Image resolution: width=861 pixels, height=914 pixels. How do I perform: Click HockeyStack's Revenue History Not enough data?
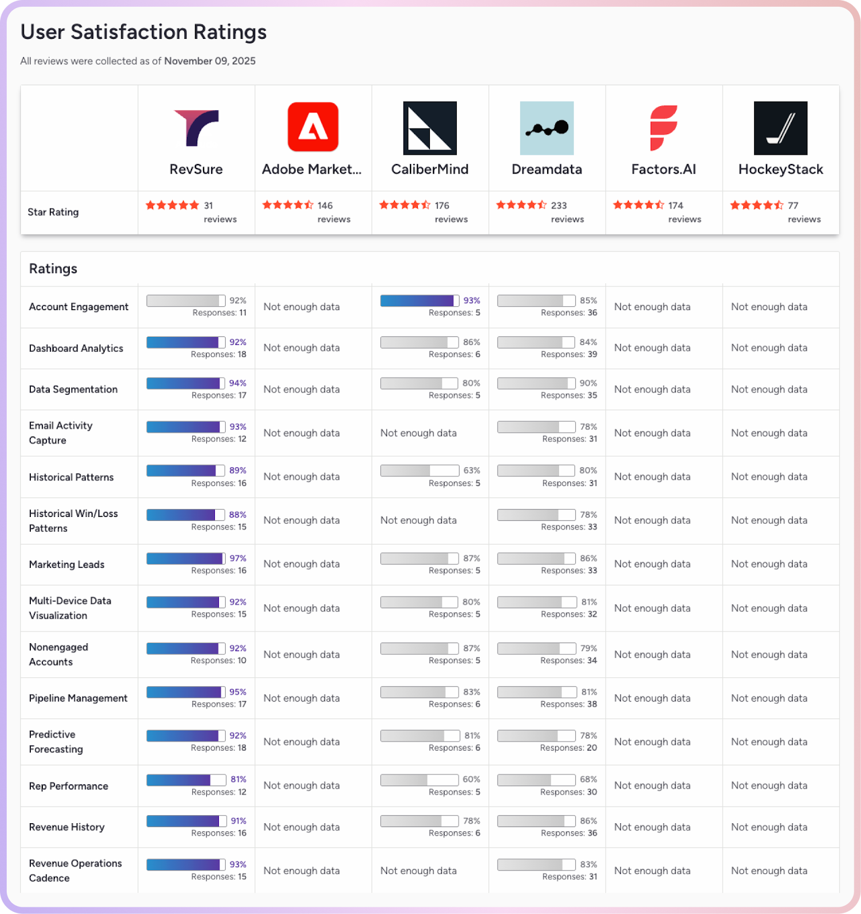tap(769, 827)
